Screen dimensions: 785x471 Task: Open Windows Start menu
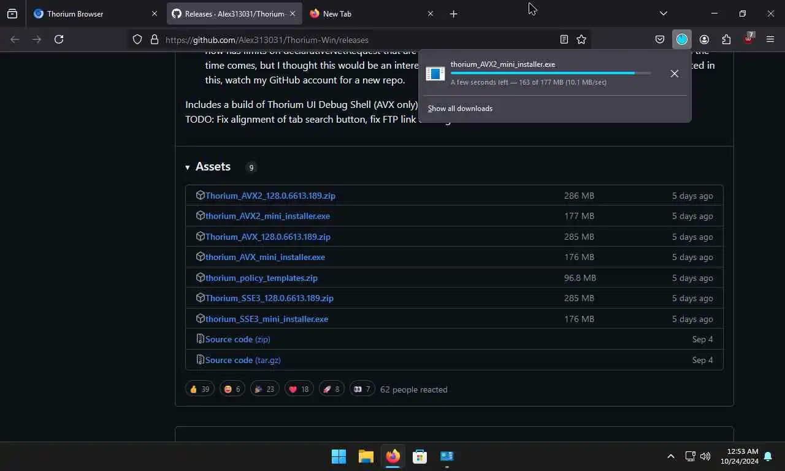click(x=339, y=456)
